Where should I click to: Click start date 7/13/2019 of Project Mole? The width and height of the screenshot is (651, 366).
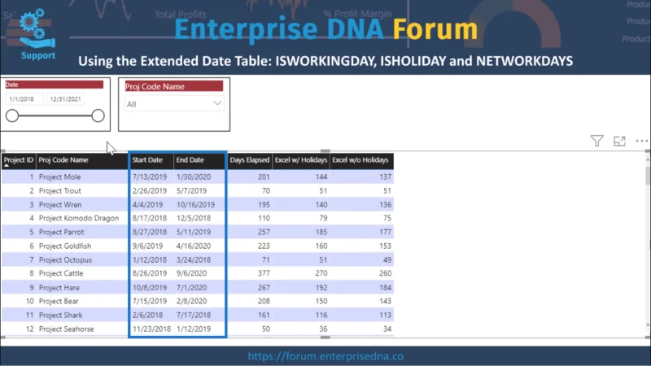point(150,176)
